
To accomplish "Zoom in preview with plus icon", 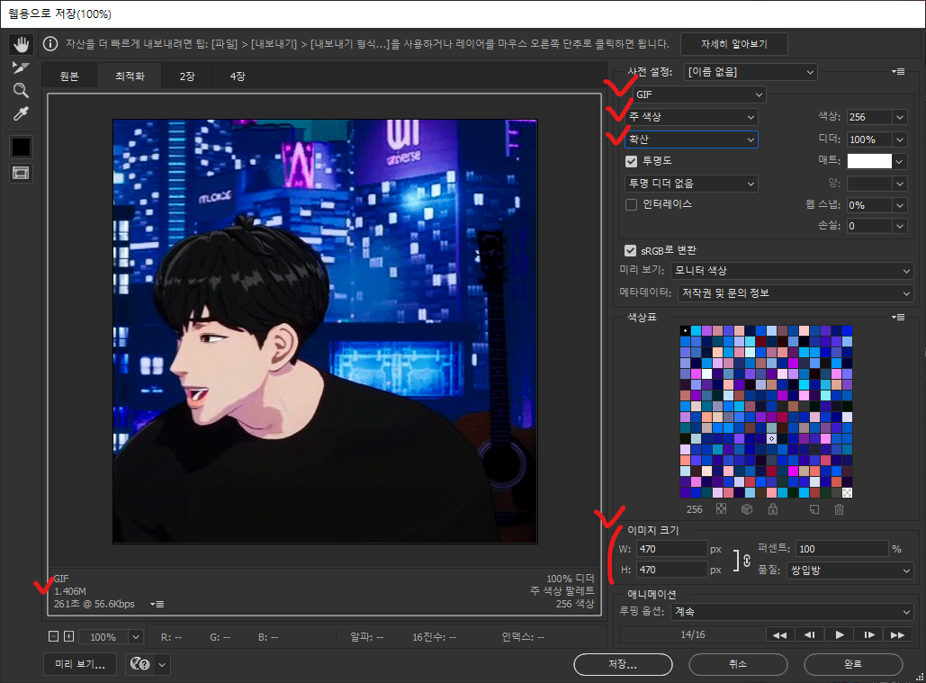I will tap(68, 636).
